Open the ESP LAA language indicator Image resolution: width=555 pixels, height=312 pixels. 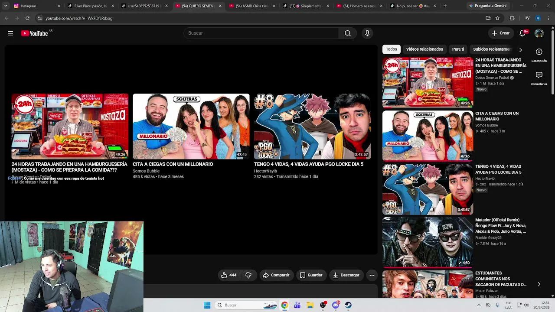[x=509, y=305]
